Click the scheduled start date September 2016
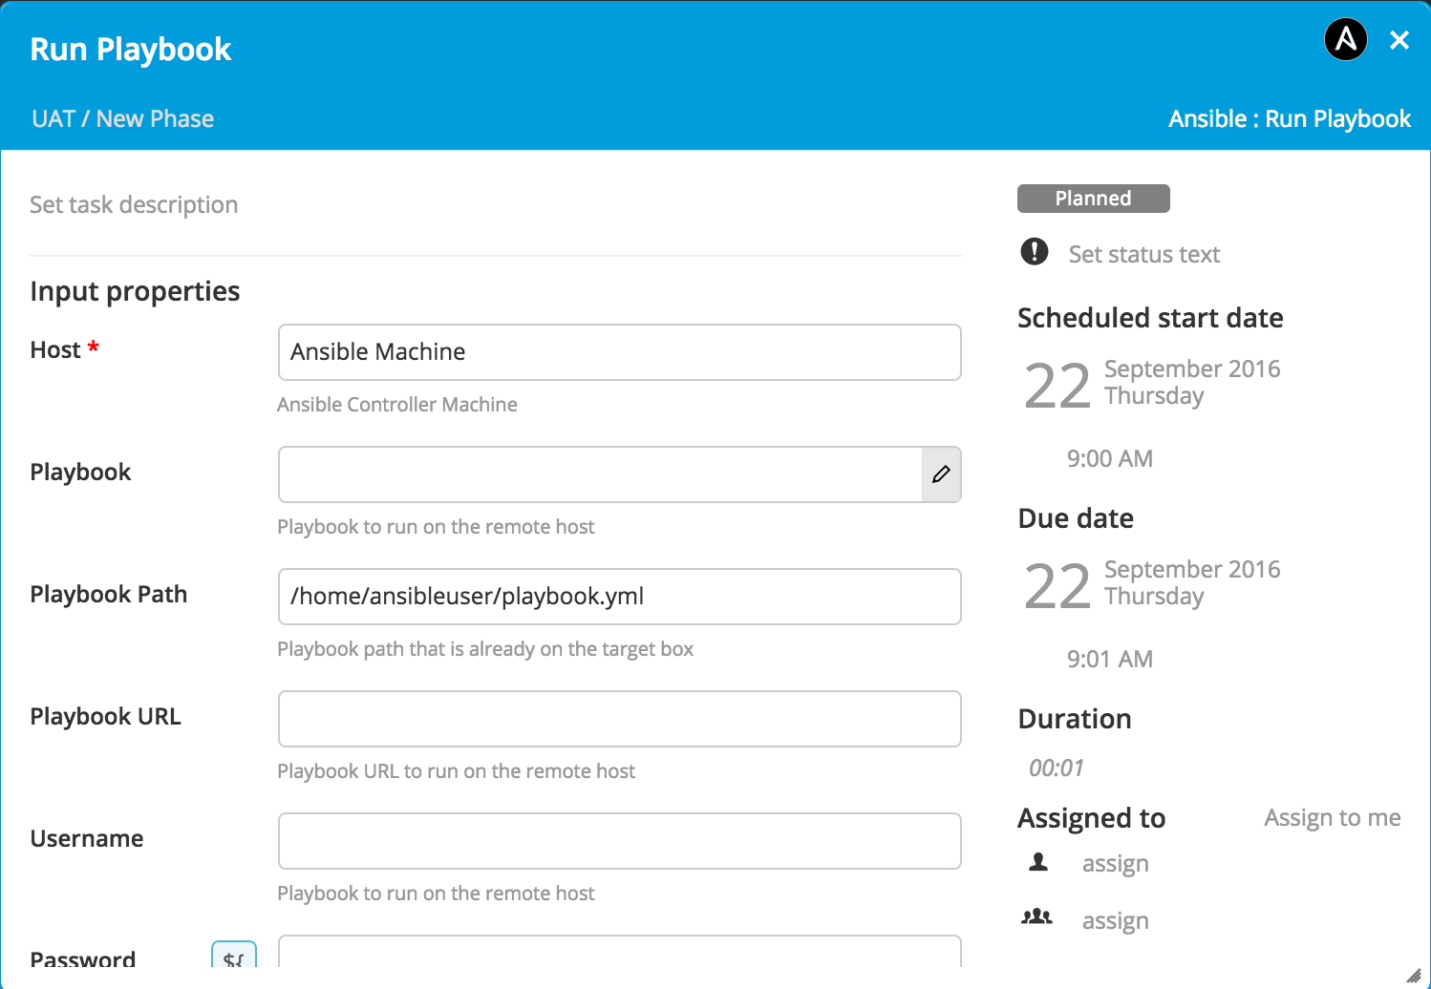This screenshot has height=989, width=1431. pos(1192,368)
